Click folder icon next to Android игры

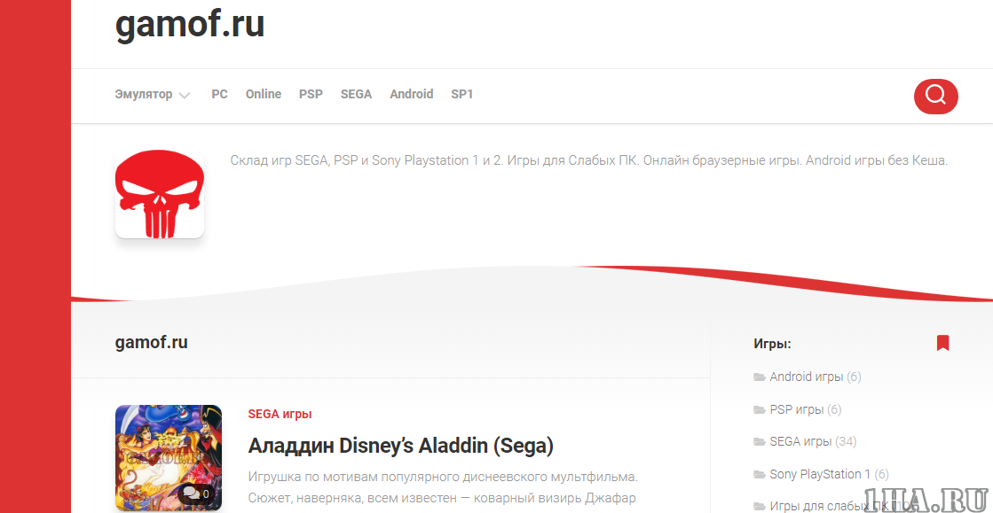click(760, 377)
